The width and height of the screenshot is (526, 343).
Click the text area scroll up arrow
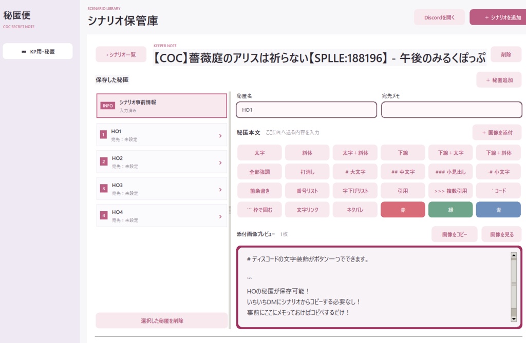click(514, 255)
